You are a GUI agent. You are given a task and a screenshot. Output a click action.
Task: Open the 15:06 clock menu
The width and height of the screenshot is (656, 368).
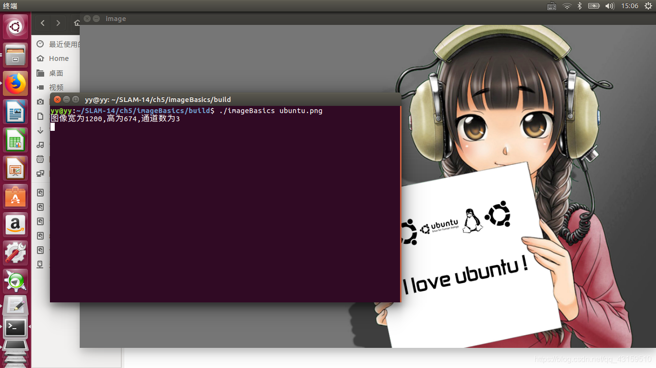pos(630,6)
